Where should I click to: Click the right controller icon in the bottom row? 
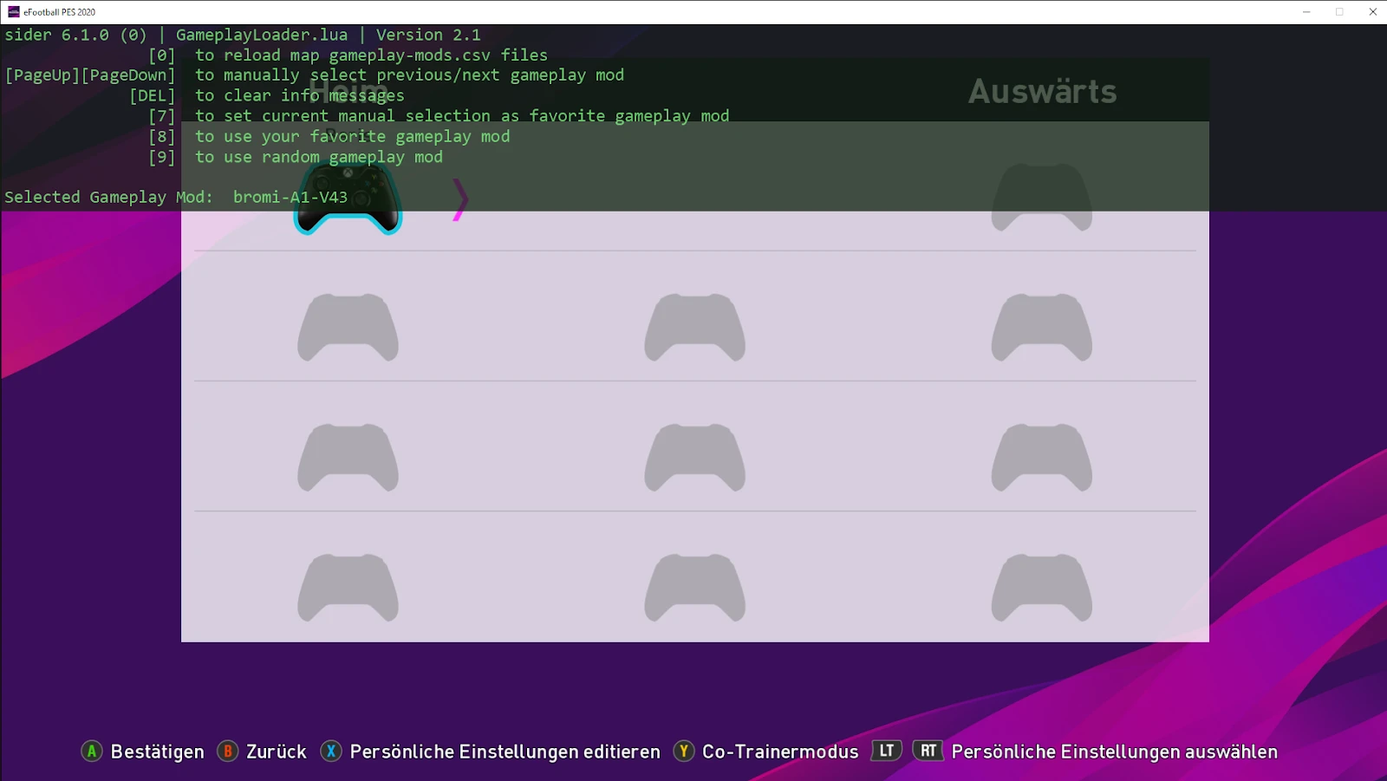point(1041,588)
